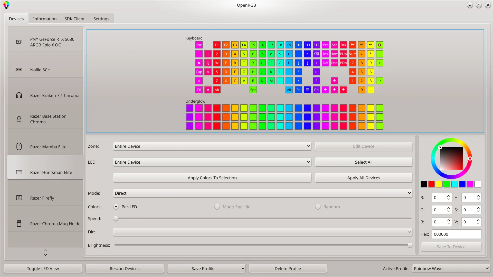Expand the Save Profile arrow menu
This screenshot has width=493, height=277.
point(243,269)
